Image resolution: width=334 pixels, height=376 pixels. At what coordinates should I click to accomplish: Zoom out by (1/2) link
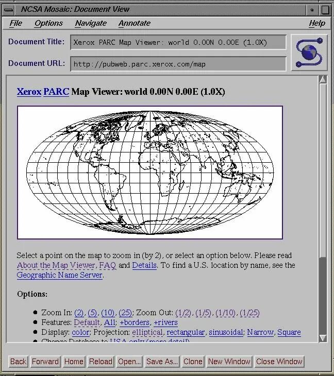click(183, 313)
